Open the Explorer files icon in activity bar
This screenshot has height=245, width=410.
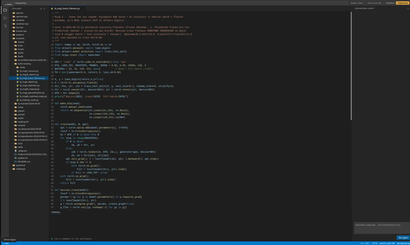(x=5, y=10)
